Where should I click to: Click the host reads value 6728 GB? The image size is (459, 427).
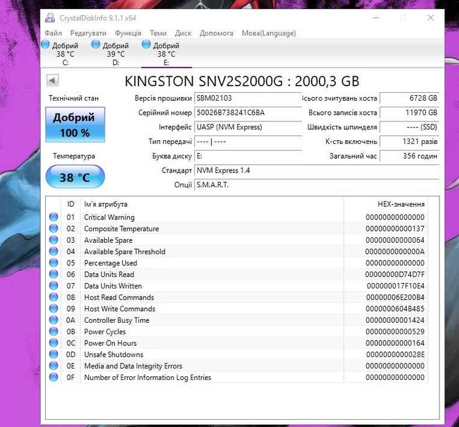pos(409,98)
